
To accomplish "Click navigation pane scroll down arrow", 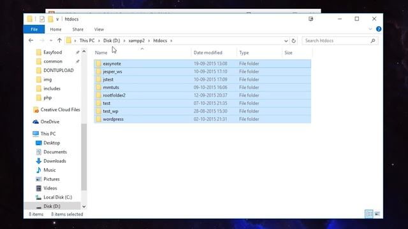I will coord(84,207).
